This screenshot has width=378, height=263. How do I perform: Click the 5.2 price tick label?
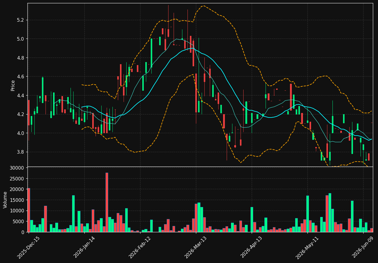[20, 20]
